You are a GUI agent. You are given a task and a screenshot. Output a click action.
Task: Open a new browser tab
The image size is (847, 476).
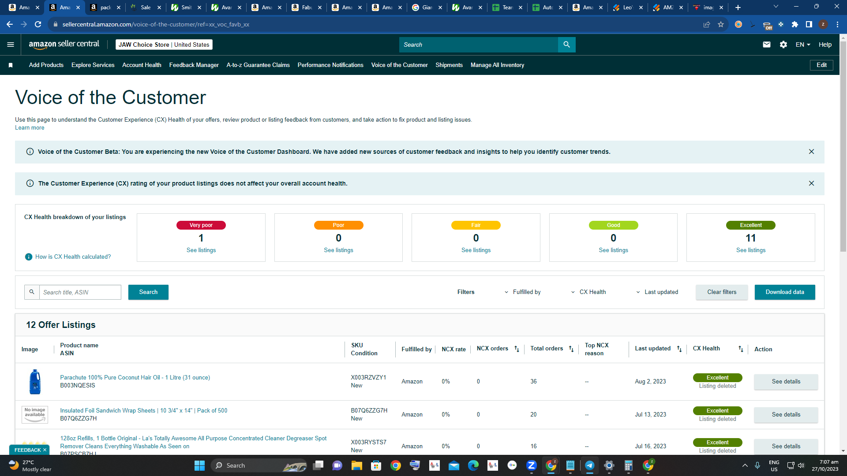(738, 7)
